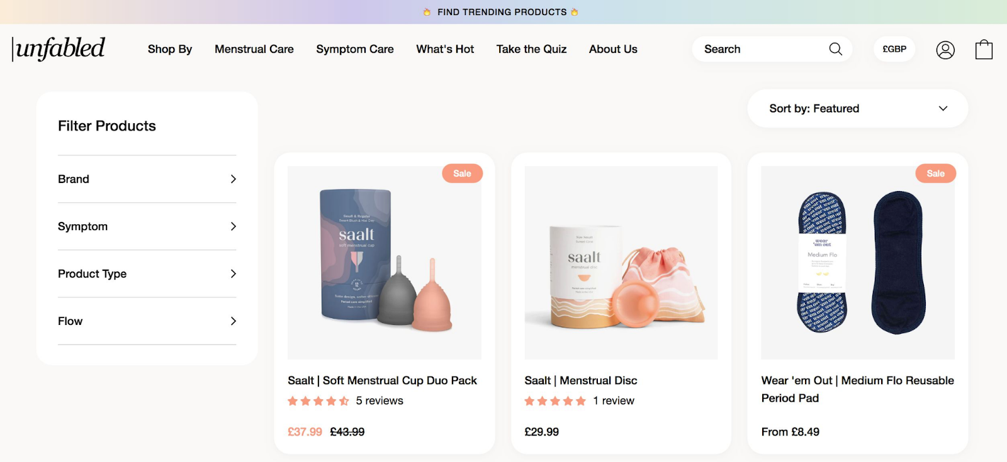Open the Sort by Featured dropdown
The width and height of the screenshot is (1007, 462).
pos(857,108)
